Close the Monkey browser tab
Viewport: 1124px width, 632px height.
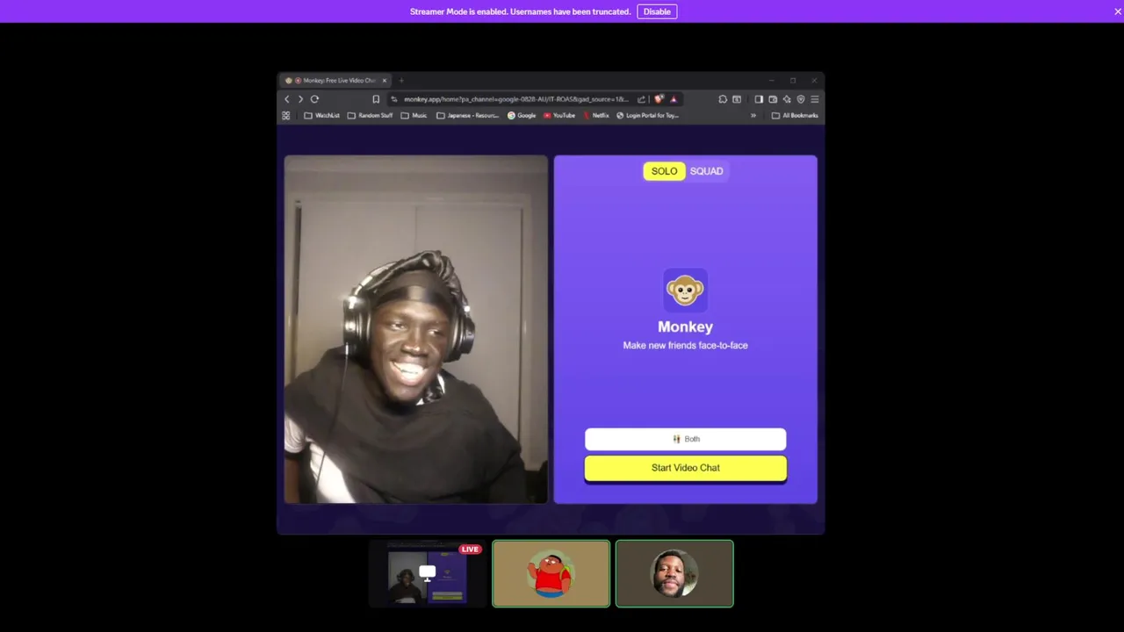(384, 81)
